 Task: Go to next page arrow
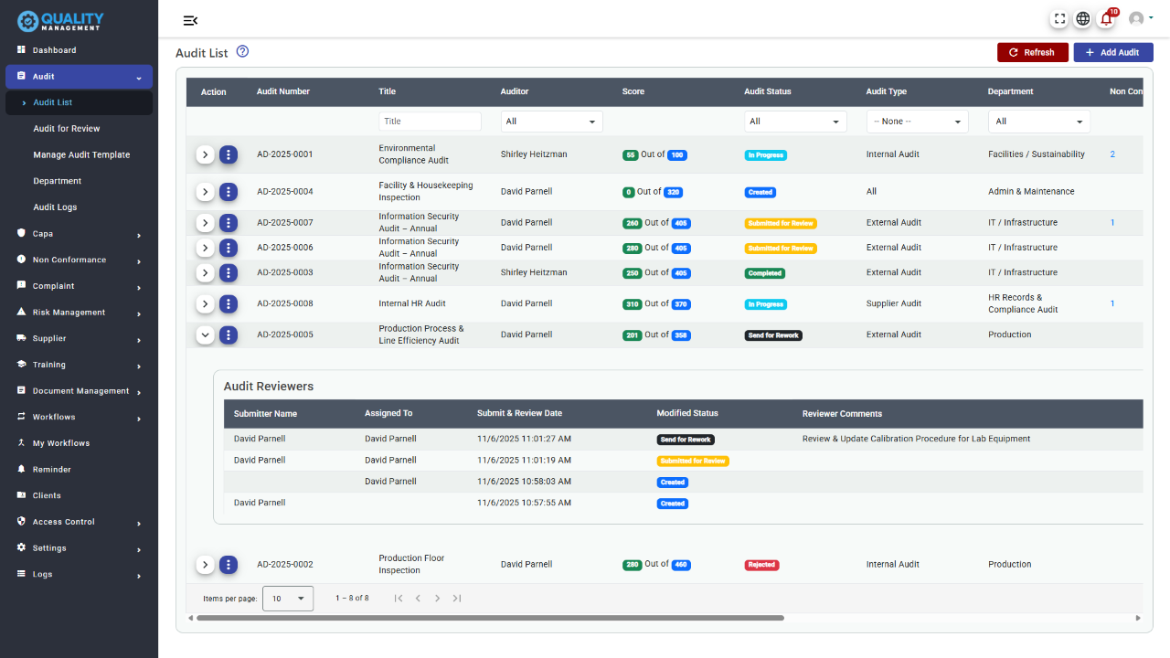(437, 599)
